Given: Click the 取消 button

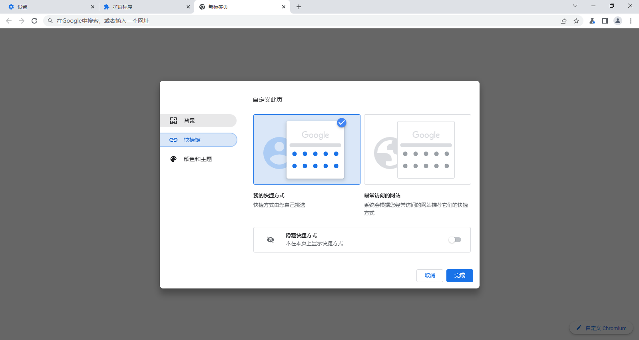Looking at the screenshot, I should coord(430,276).
